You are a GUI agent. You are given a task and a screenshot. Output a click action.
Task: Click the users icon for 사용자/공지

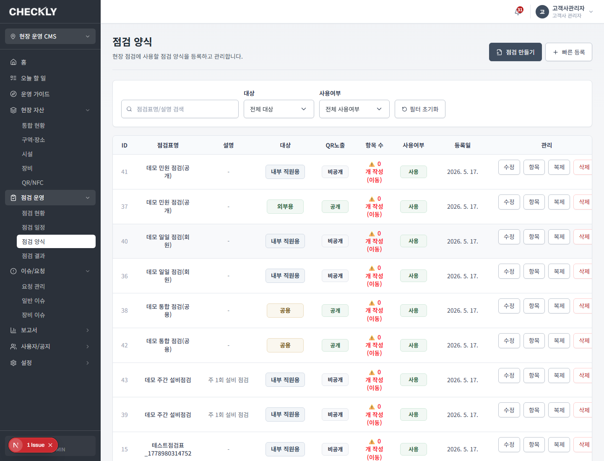(x=13, y=347)
